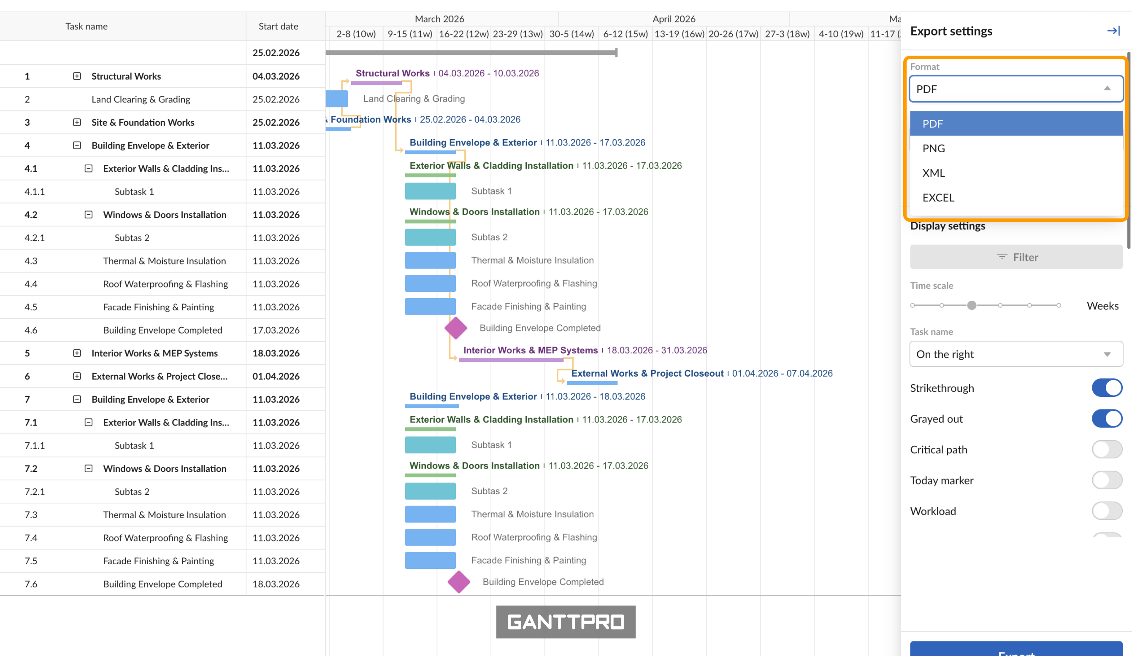This screenshot has width=1132, height=657.
Task: Collapse row 7.2 Windows & Doors Installation
Action: pyautogui.click(x=89, y=469)
